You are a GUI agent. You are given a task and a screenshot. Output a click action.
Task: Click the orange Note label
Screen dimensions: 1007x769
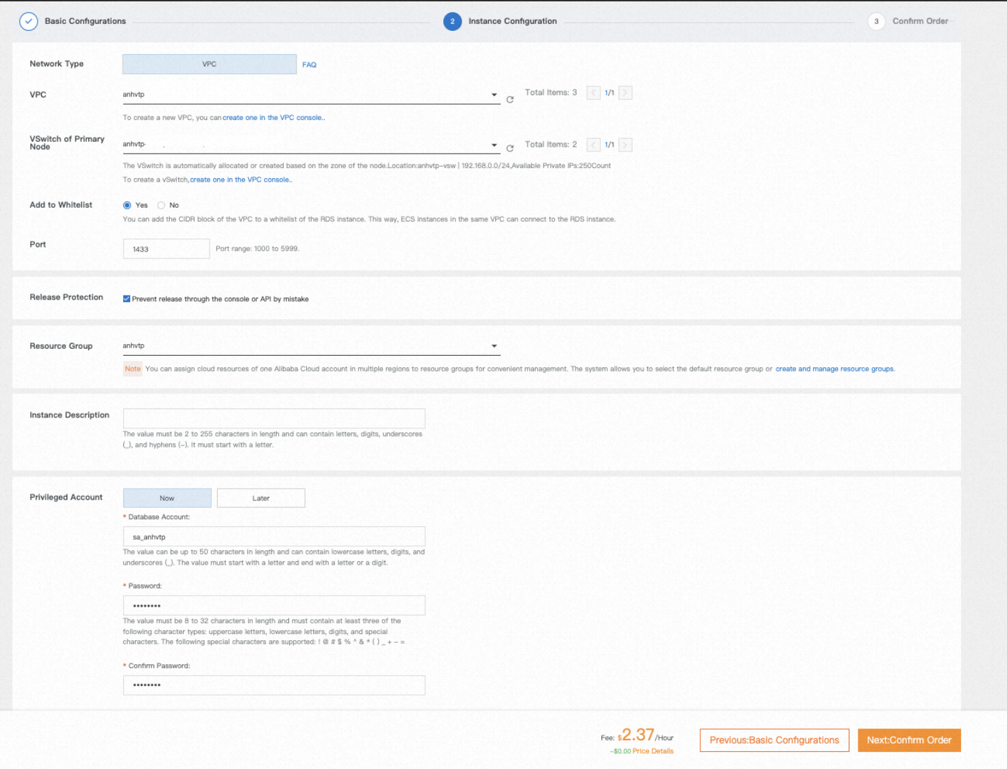click(133, 369)
